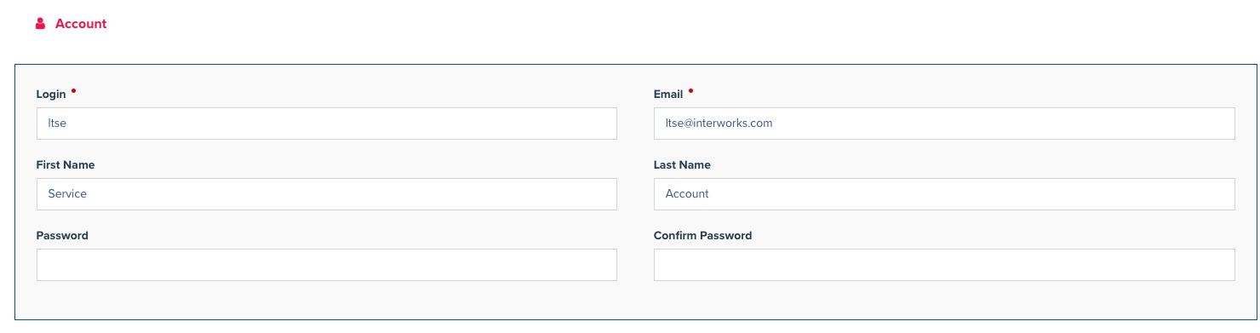The width and height of the screenshot is (1260, 333).
Task: Click the First Name label
Action: click(x=66, y=165)
